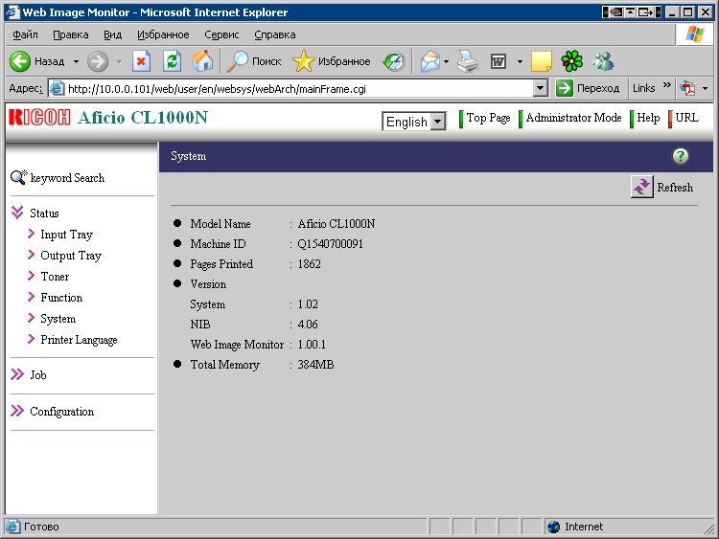The image size is (719, 539).
Task: Open Messenger people toolbar icon
Action: pyautogui.click(x=603, y=61)
